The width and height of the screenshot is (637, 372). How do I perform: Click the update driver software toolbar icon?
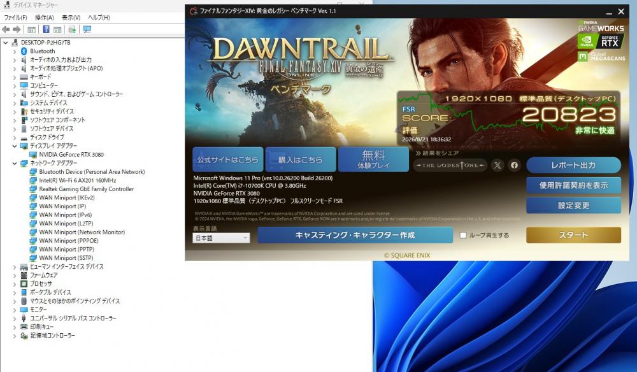pos(72,29)
